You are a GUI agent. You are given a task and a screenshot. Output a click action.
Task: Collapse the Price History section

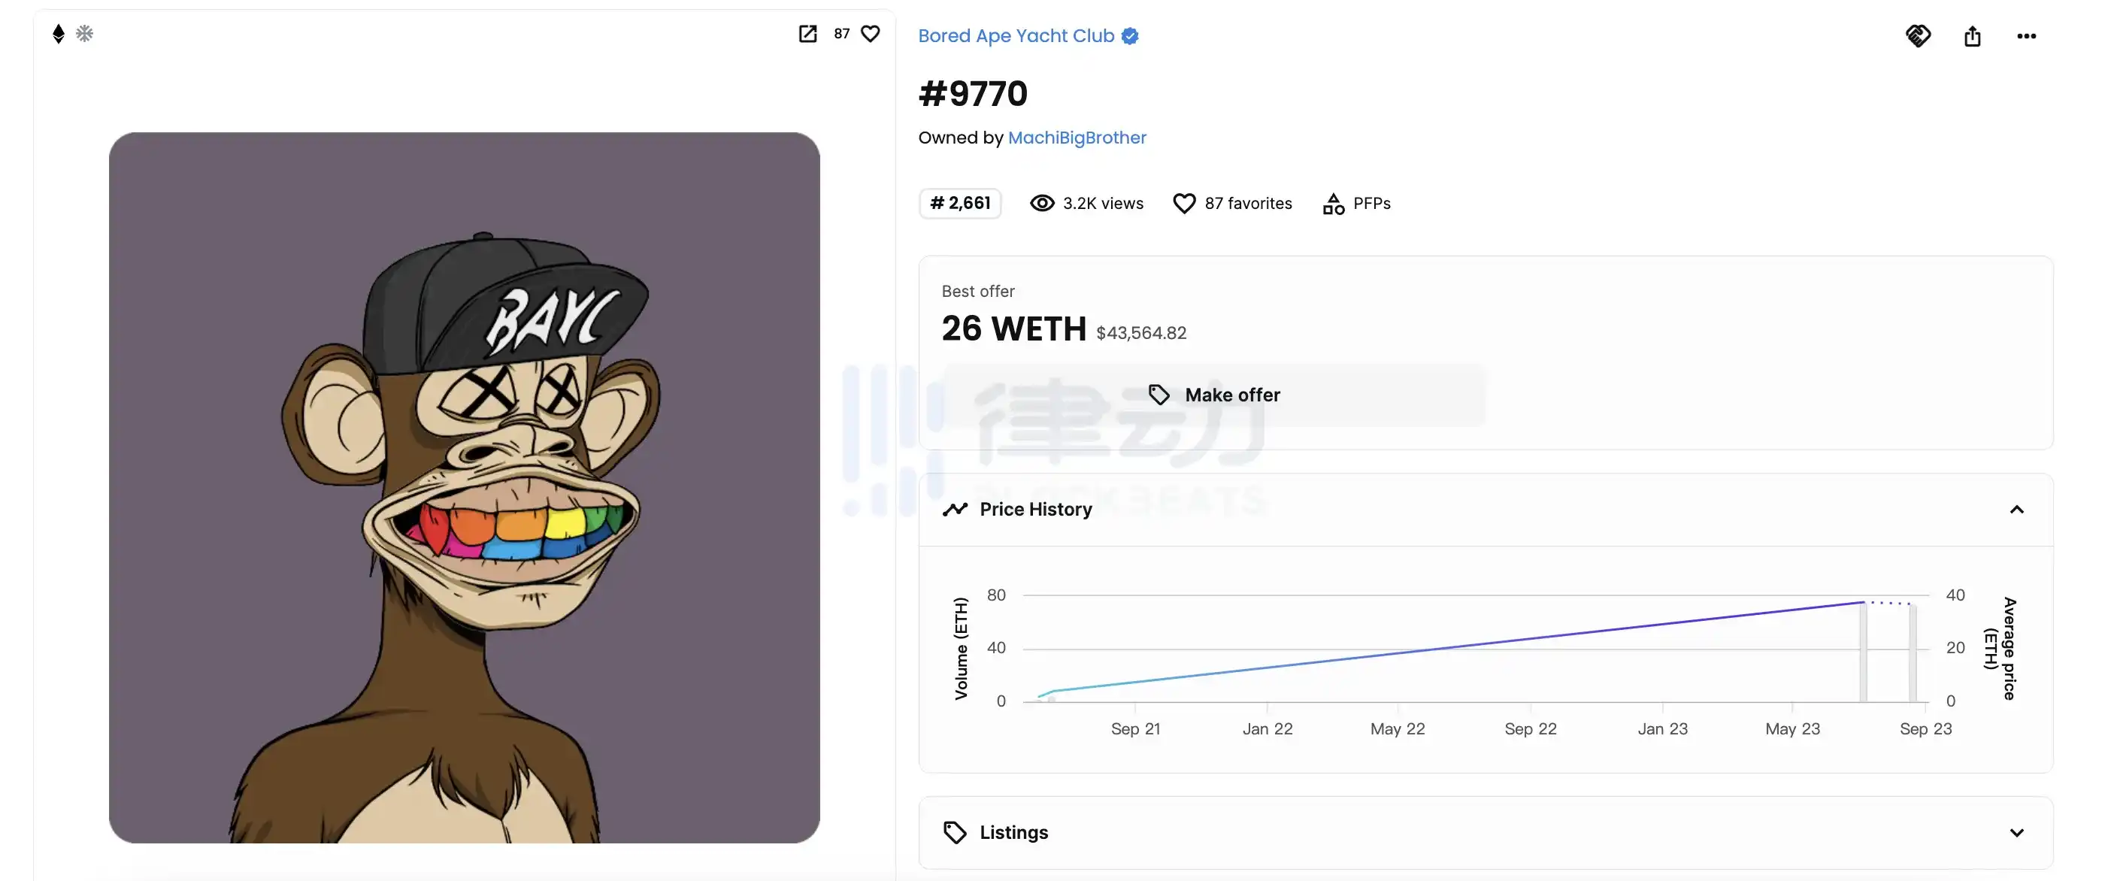pyautogui.click(x=2016, y=510)
